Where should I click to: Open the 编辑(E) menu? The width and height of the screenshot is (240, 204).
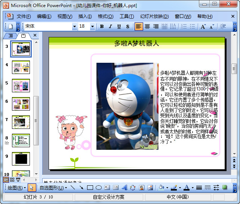point(44,16)
